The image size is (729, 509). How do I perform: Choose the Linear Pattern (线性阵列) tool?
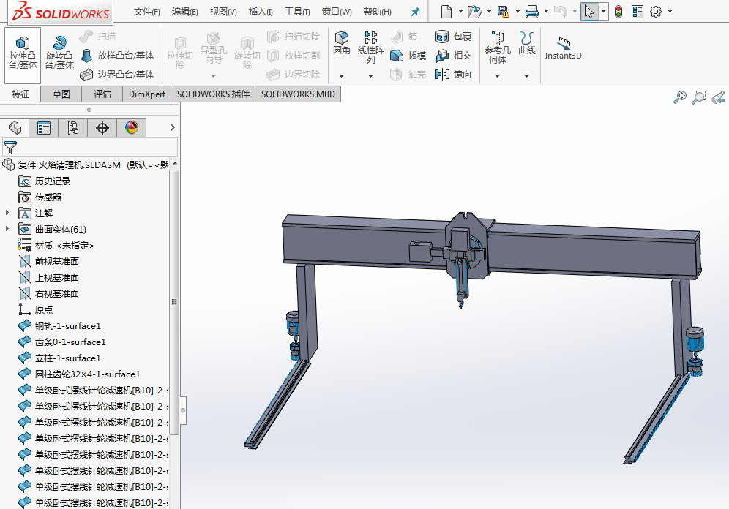point(370,48)
